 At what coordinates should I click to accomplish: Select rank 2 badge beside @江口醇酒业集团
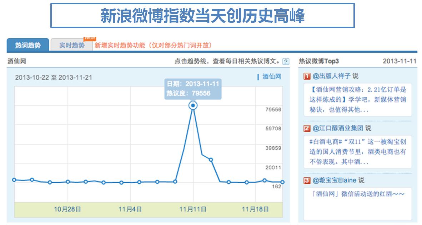tap(307, 128)
